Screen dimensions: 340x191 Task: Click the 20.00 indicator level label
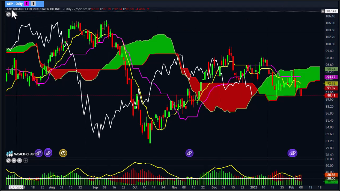[x=331, y=179]
